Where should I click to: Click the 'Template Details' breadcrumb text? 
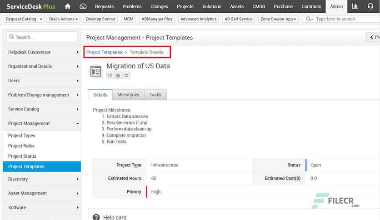pos(146,52)
